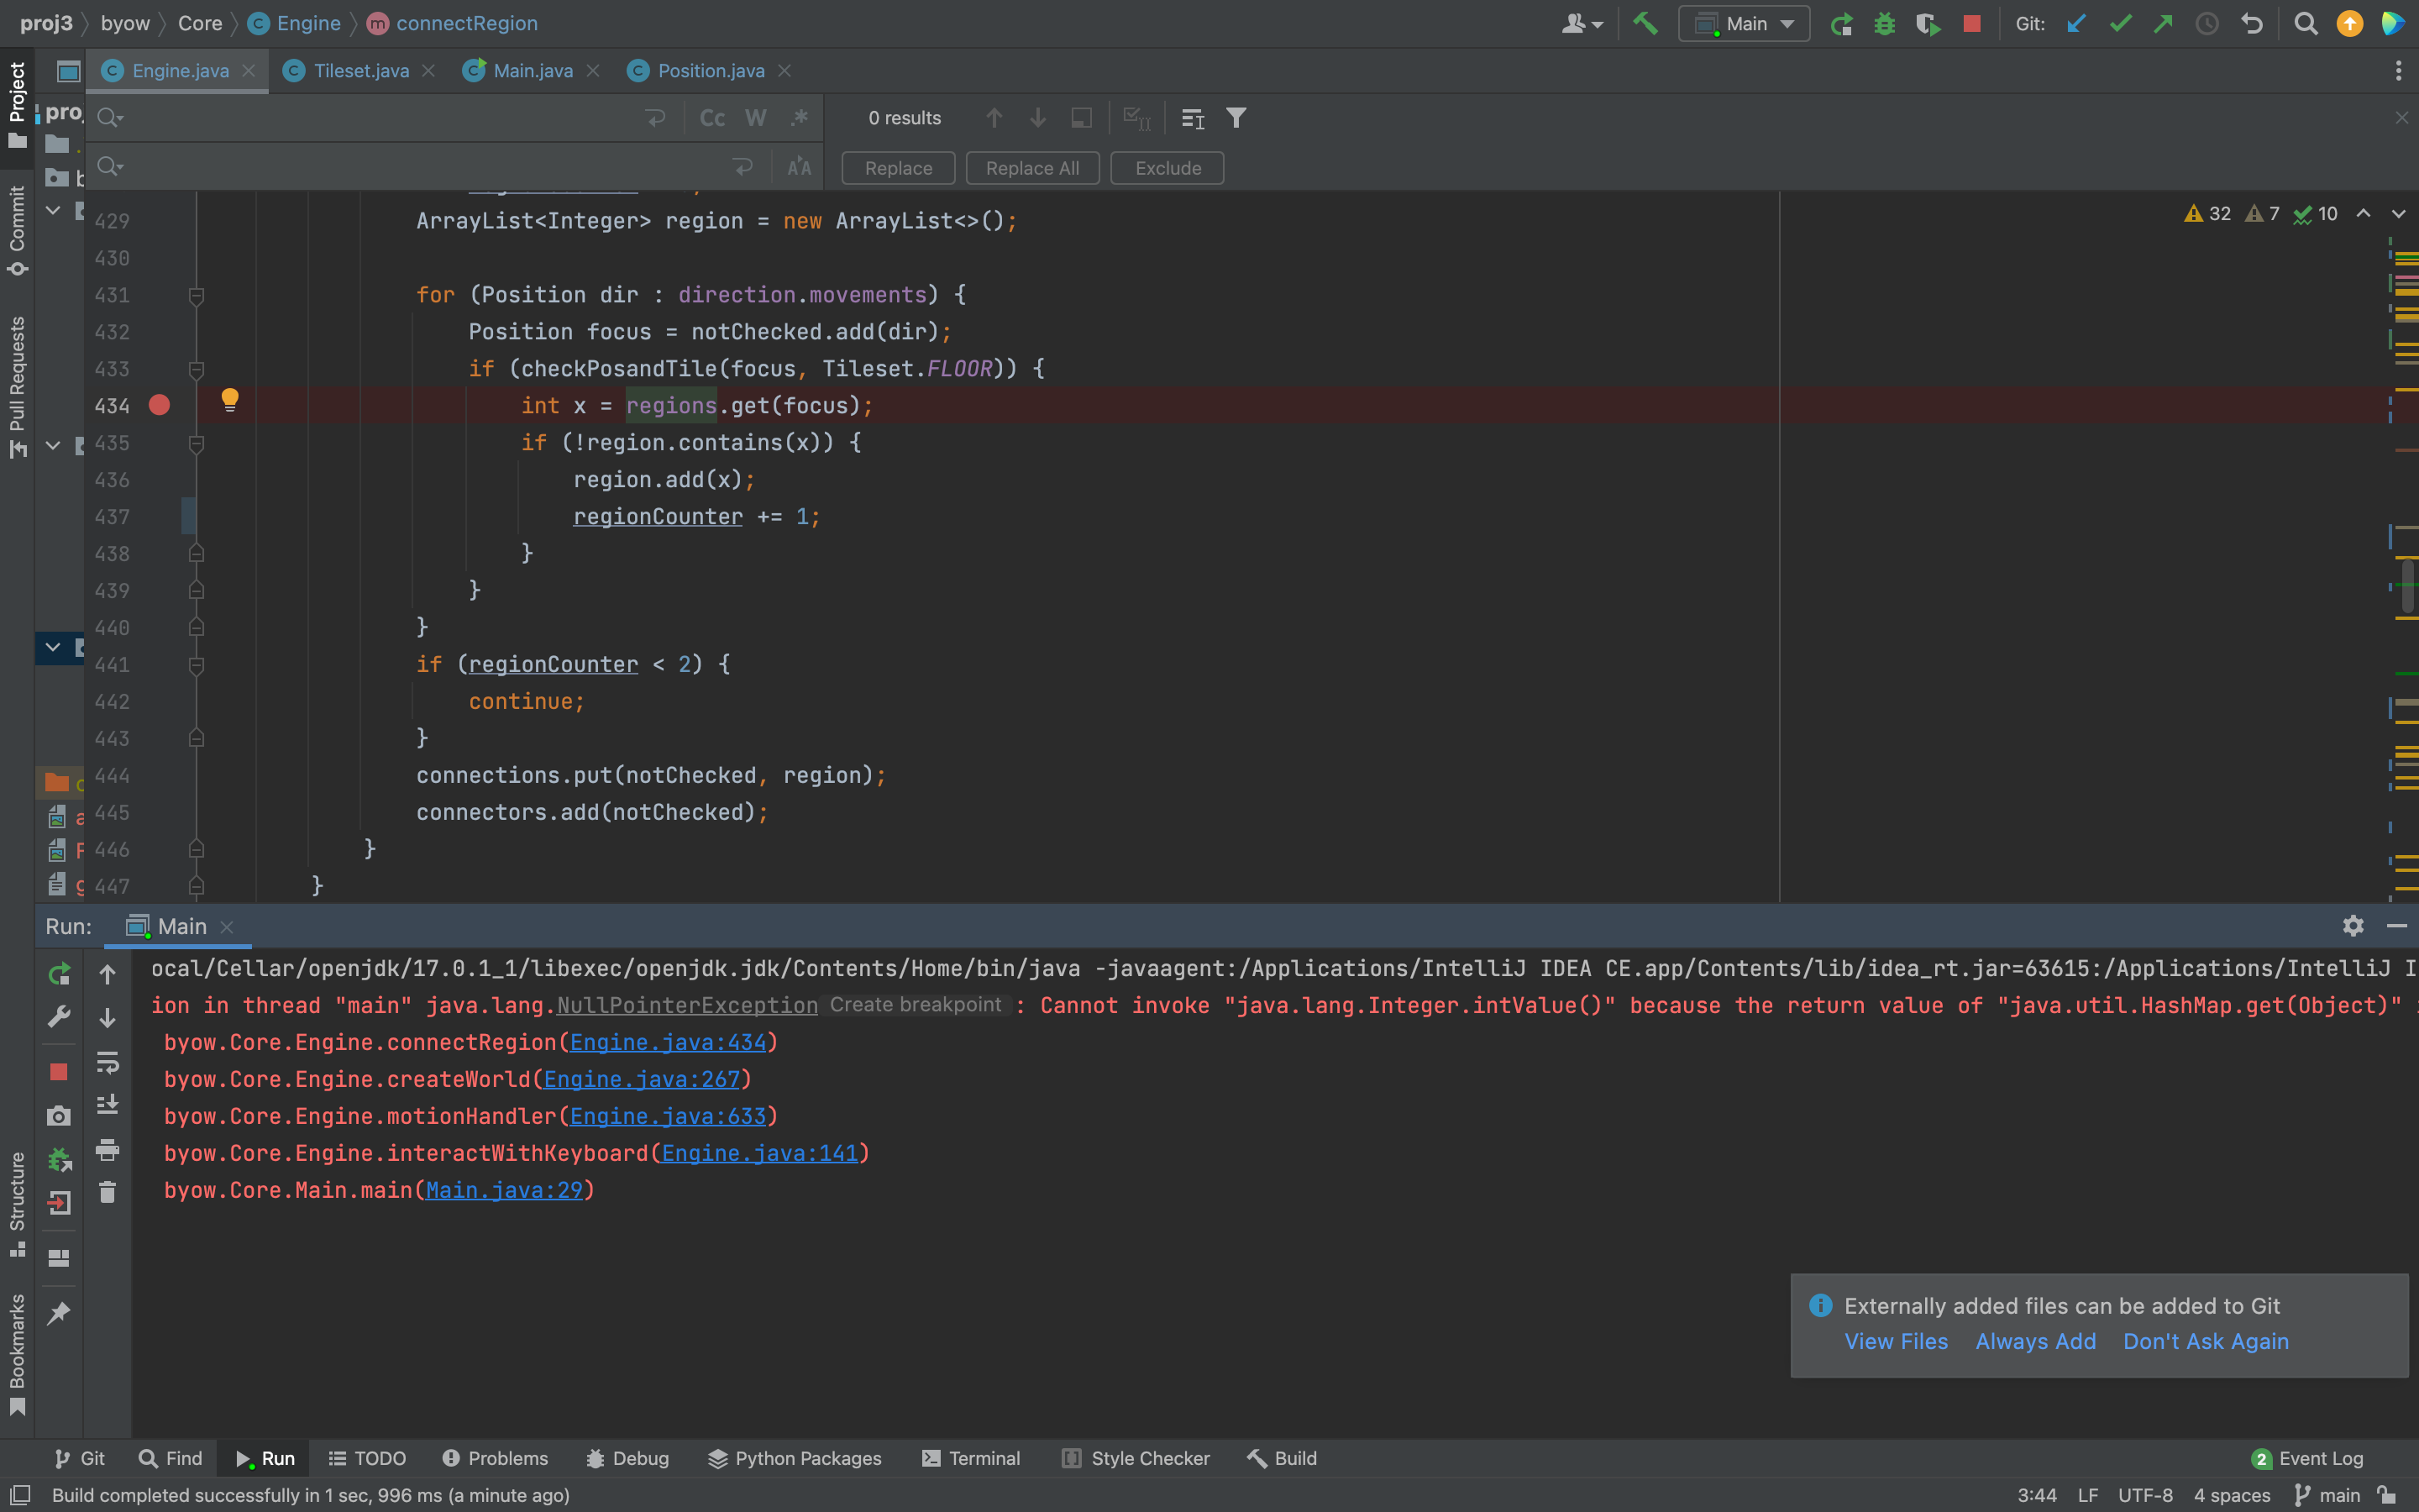Image resolution: width=2419 pixels, height=1512 pixels.
Task: Toggle Match Case (Cc) in search bar
Action: [x=711, y=118]
